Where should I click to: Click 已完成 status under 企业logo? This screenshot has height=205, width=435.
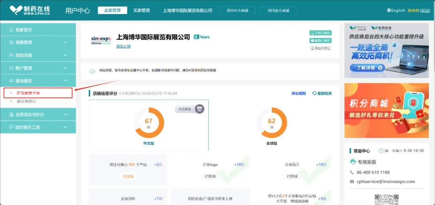pyautogui.click(x=210, y=176)
